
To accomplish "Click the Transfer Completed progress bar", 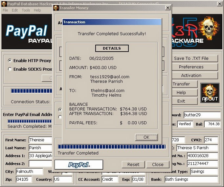I will (x=112, y=147).
